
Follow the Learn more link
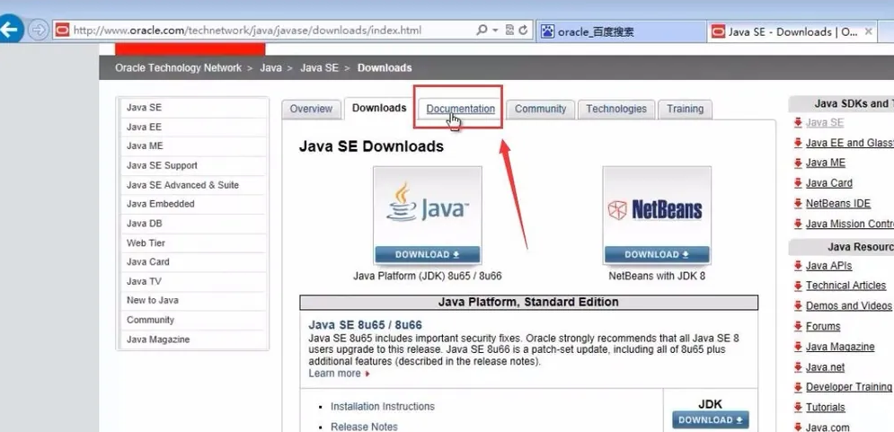[x=334, y=374]
